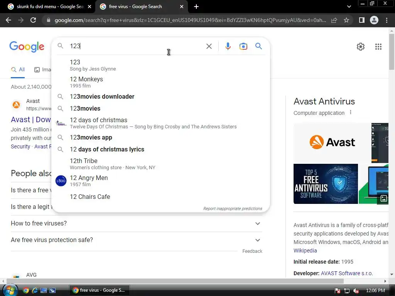Select the free virus Google Search tab
The height and width of the screenshot is (296, 395).
[x=141, y=7]
